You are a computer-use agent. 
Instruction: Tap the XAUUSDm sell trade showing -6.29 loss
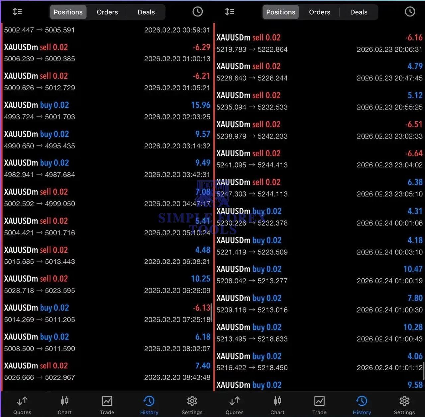(x=106, y=53)
